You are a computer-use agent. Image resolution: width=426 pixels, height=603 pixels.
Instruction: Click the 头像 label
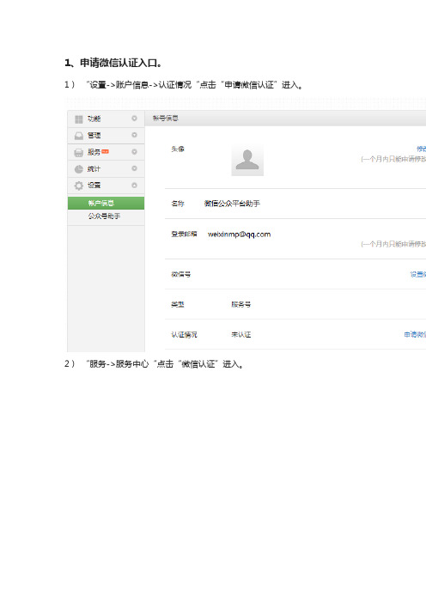point(178,149)
